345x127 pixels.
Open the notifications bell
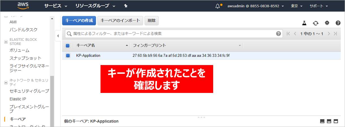(217, 6)
